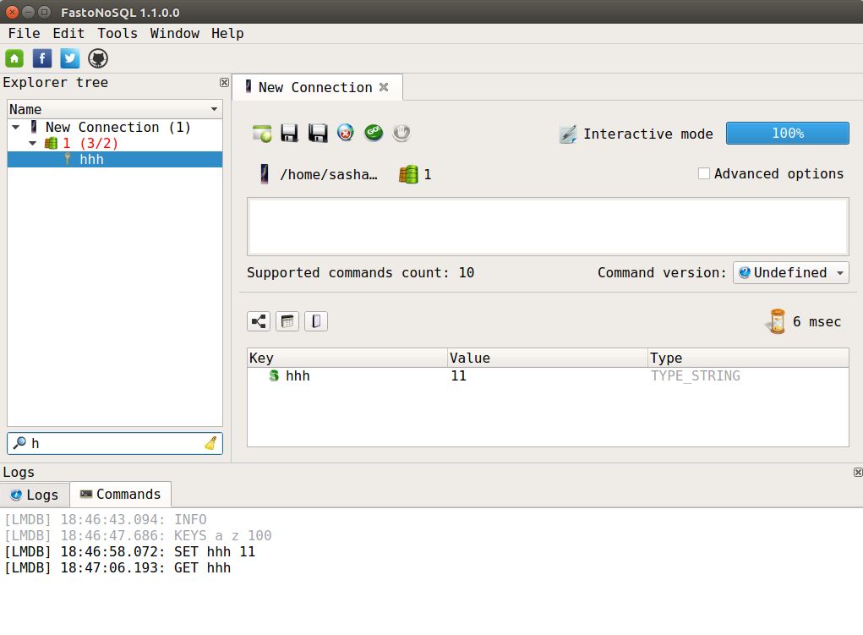Switch to text view output icon
This screenshot has height=635, width=863.
316,321
